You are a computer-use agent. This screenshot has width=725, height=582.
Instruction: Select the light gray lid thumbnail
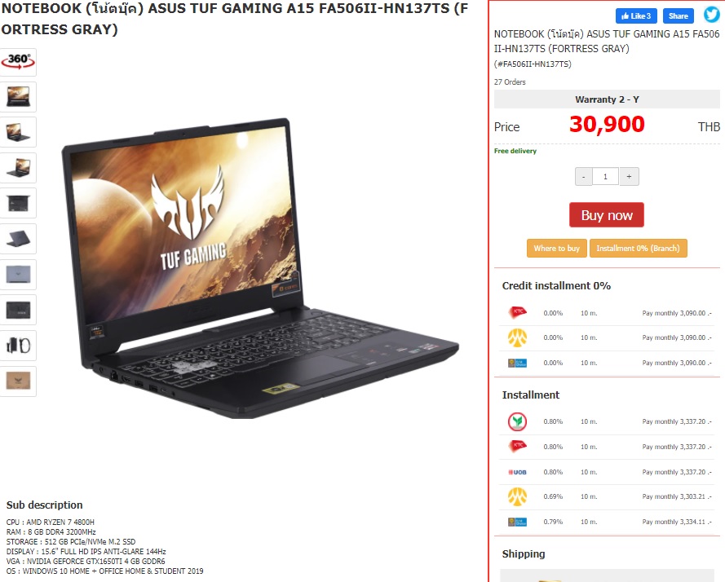click(x=18, y=275)
